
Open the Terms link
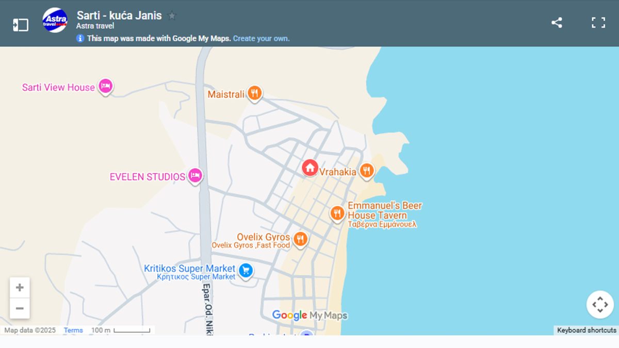73,330
